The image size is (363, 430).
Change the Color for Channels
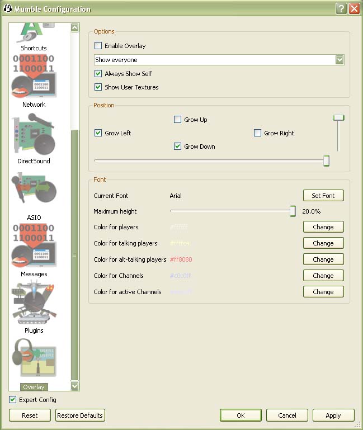(323, 275)
